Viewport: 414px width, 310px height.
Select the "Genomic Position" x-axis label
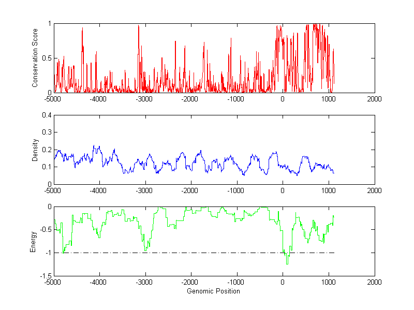point(213,291)
